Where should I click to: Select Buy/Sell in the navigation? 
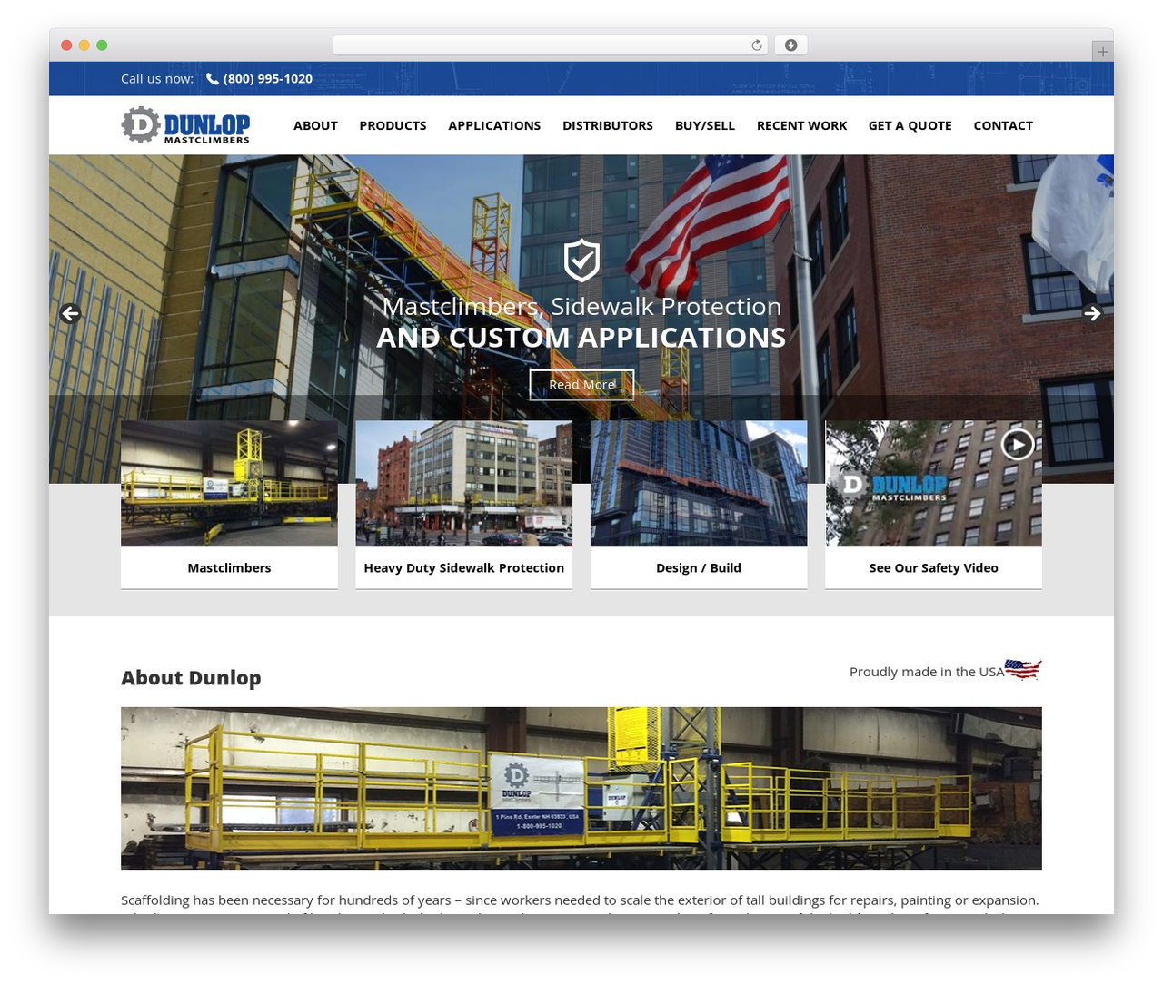(705, 125)
